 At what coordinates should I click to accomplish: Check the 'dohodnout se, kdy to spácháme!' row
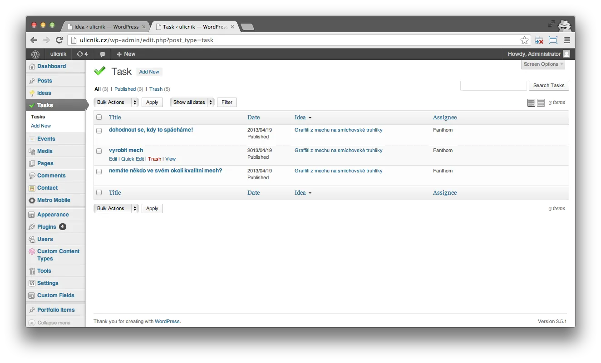coord(99,131)
